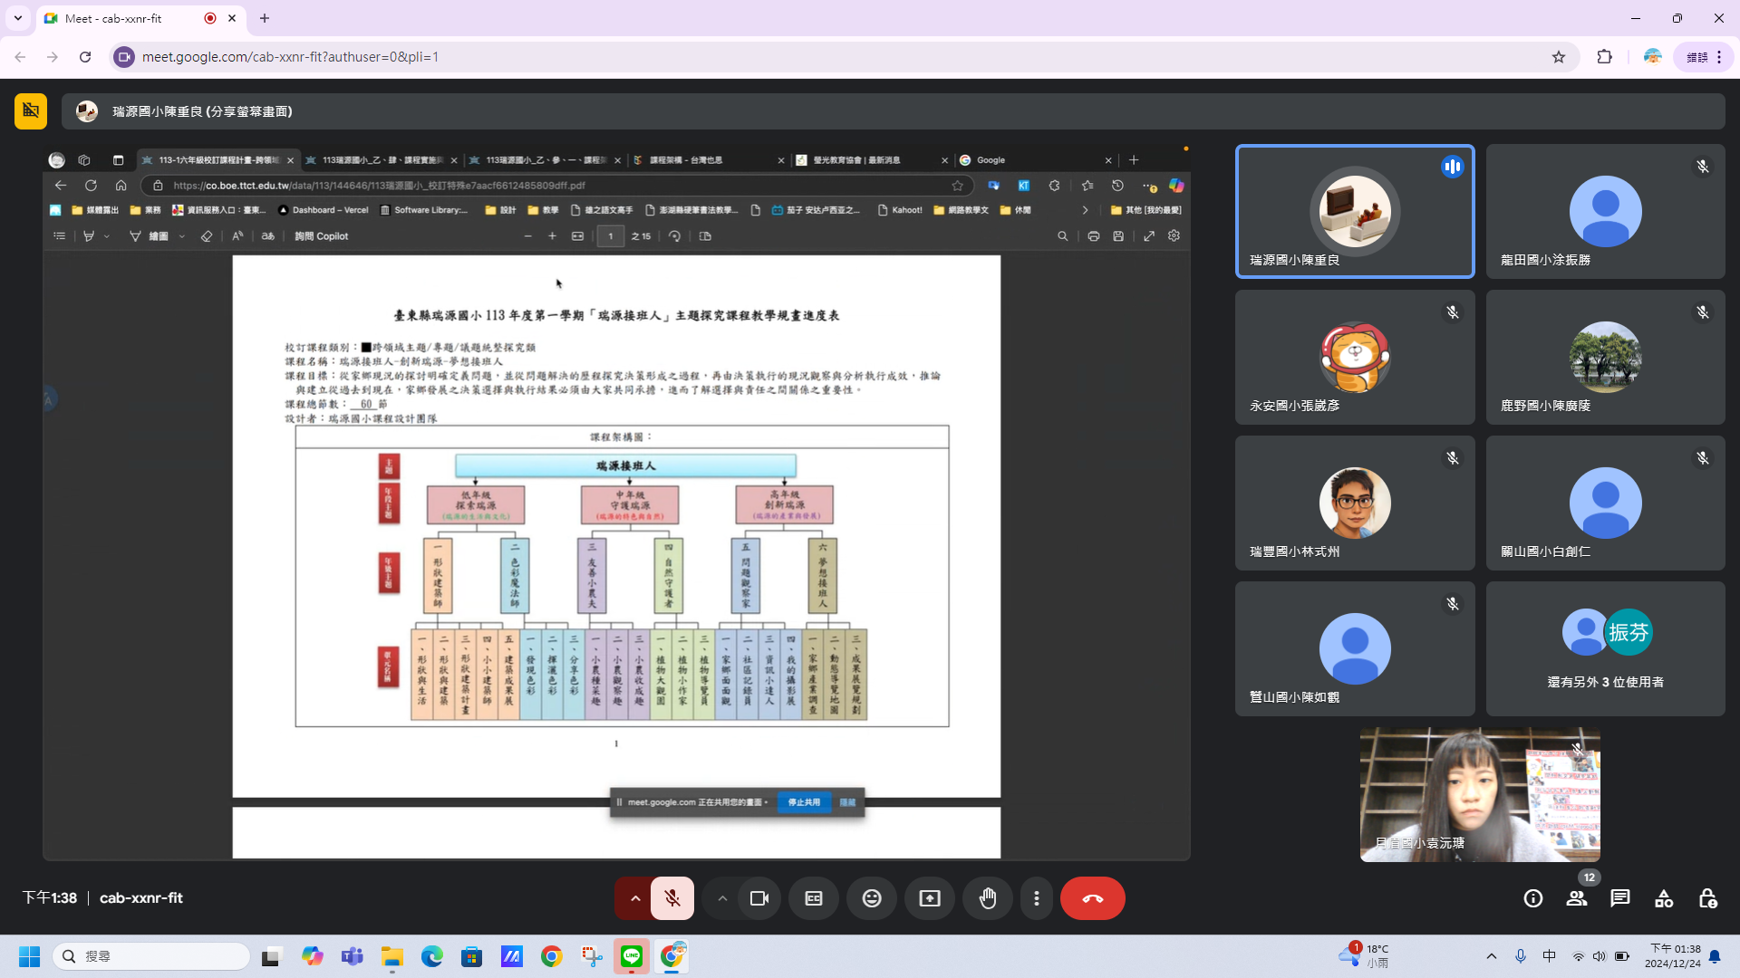Open the Chrome profile avatar
Image resolution: width=1740 pixels, height=978 pixels.
1653,57
